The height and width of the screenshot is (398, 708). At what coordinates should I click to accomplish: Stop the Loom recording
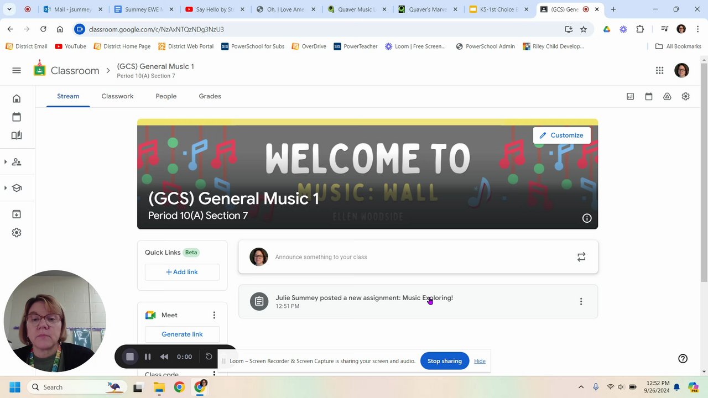(x=130, y=357)
